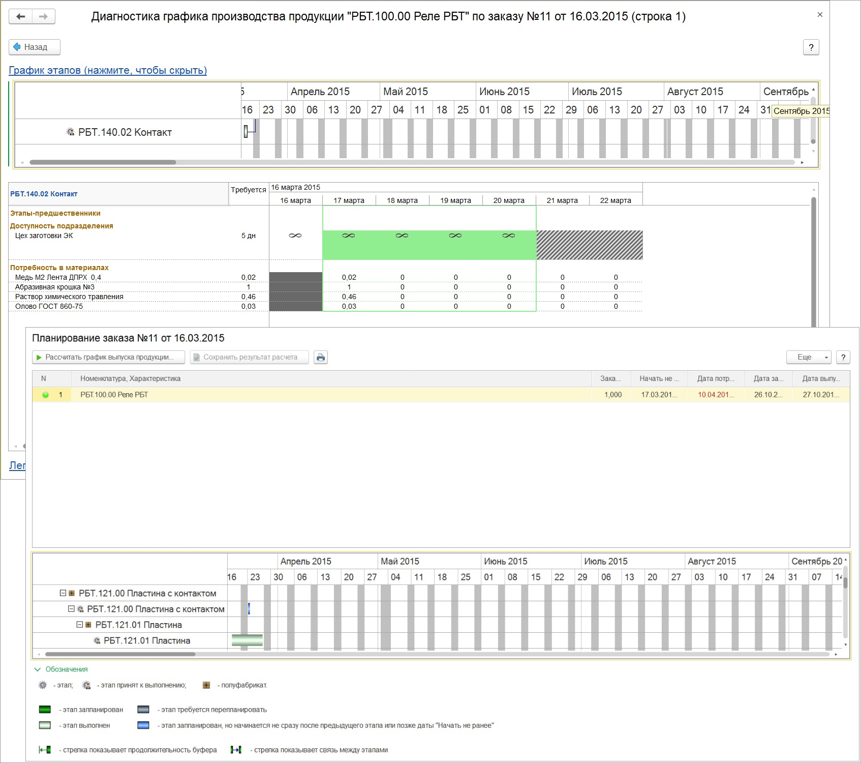The width and height of the screenshot is (861, 763).
Task: Select the РБТ.100.00 Реле РБТ row
Action: click(441, 395)
